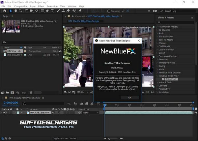This screenshot has width=198, height=141.
Task: Click the Draft 3D icon in the timeline
Action: pos(75,104)
